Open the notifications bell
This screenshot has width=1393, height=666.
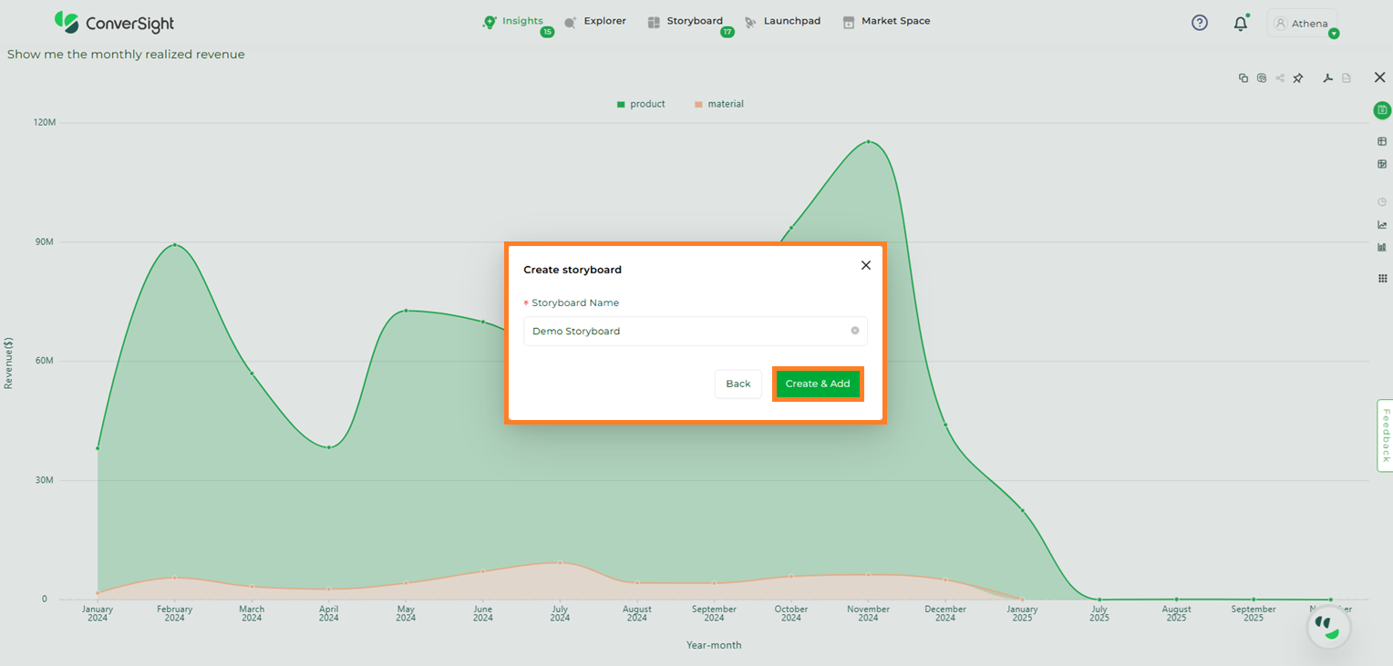(x=1240, y=24)
